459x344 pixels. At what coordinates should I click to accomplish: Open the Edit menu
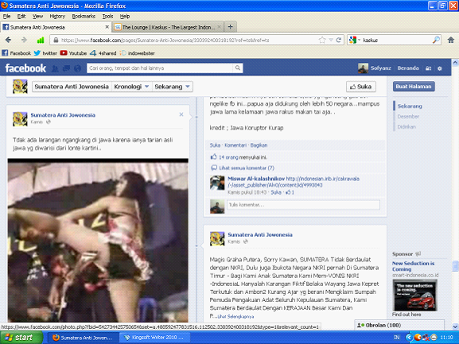tap(21, 17)
